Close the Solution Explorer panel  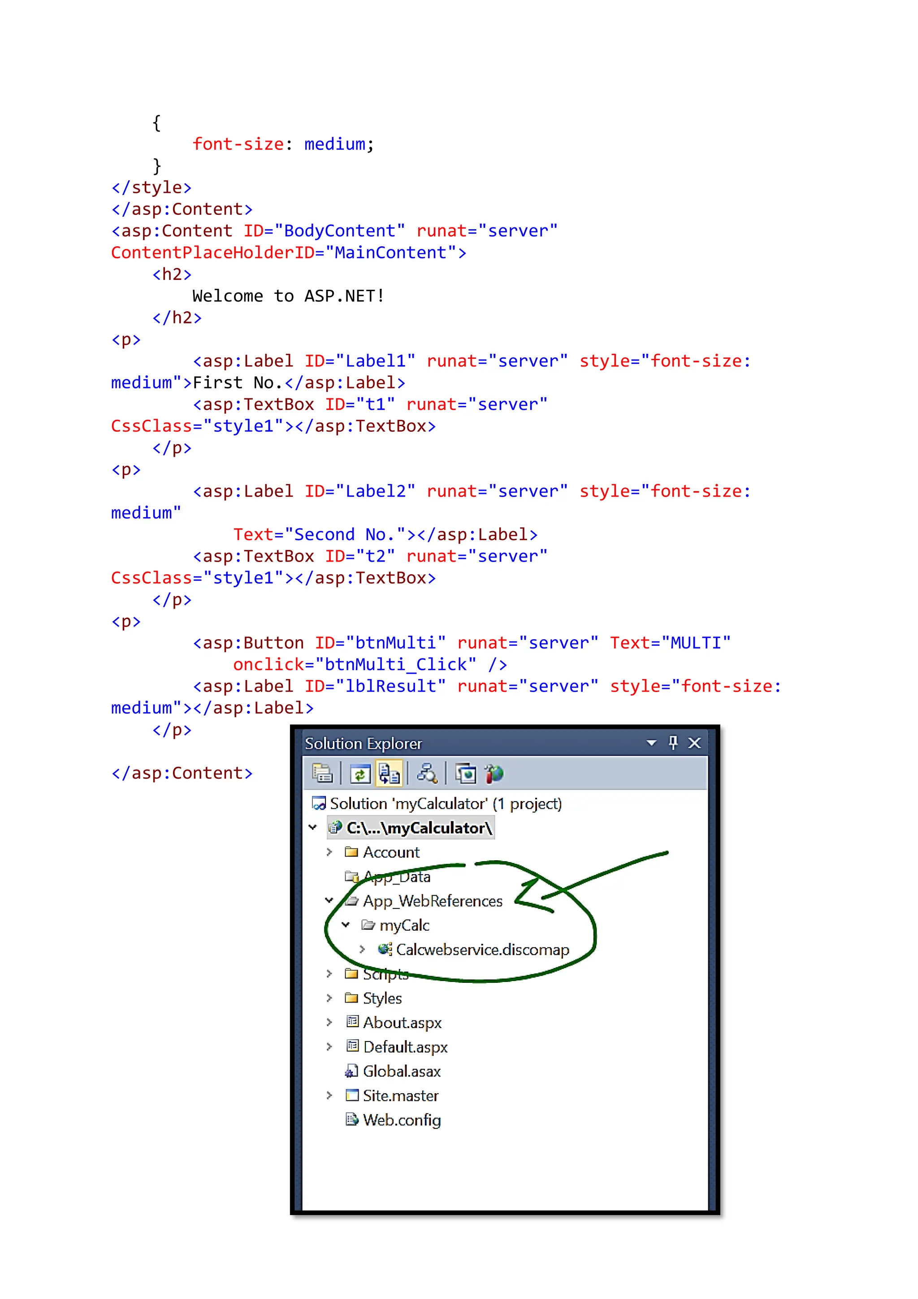[695, 743]
